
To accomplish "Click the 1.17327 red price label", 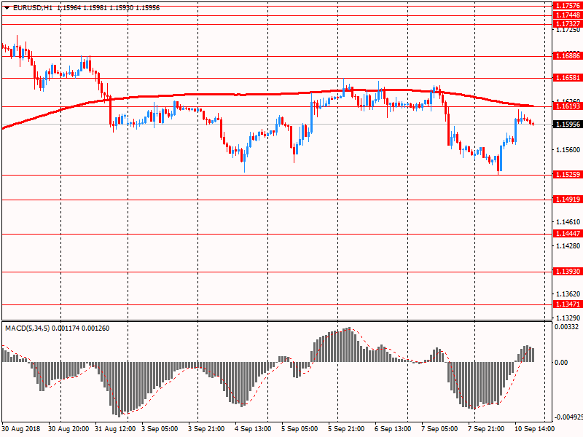I will click(x=567, y=23).
